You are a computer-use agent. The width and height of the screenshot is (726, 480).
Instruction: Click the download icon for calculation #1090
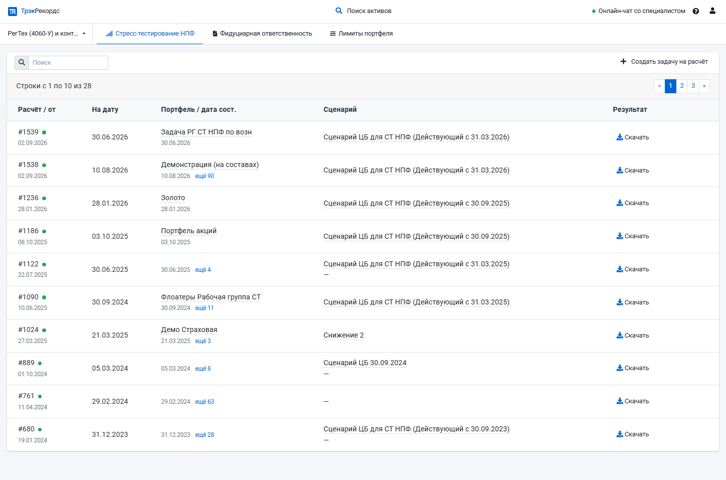[620, 302]
